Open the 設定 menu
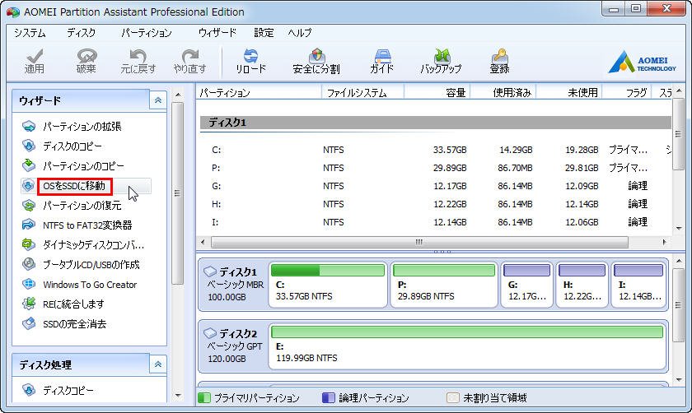692x413 pixels. (264, 33)
